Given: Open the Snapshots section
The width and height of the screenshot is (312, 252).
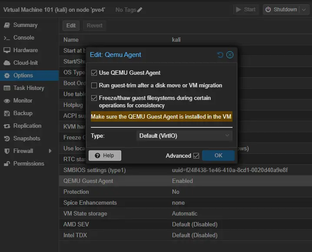Looking at the screenshot, I should pos(30,139).
